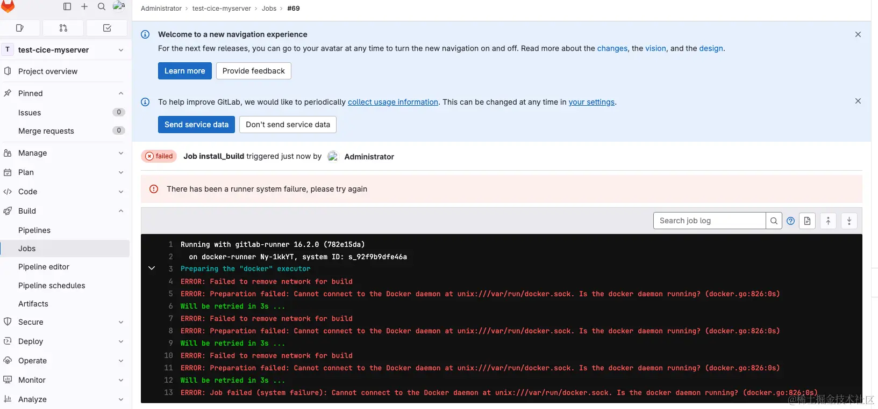Expand the Manage sidebar section
The height and width of the screenshot is (409, 878).
[x=121, y=153]
